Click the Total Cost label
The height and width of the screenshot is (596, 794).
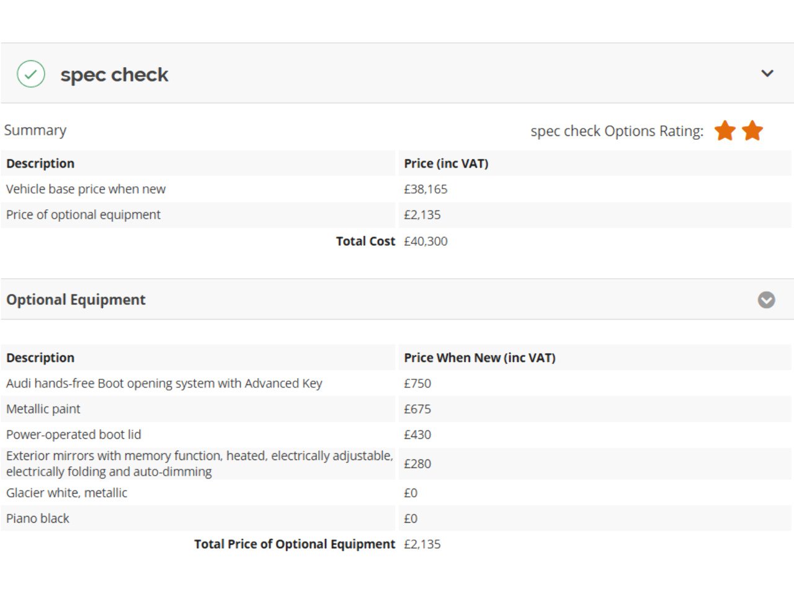click(365, 242)
